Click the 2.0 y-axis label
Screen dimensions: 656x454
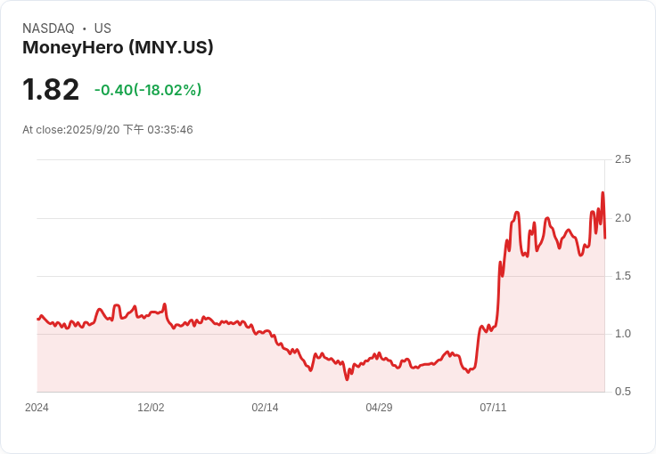623,218
